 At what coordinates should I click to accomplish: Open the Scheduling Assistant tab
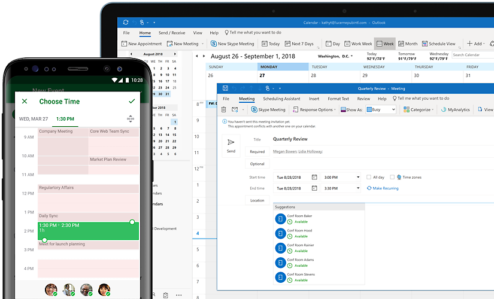click(x=281, y=99)
